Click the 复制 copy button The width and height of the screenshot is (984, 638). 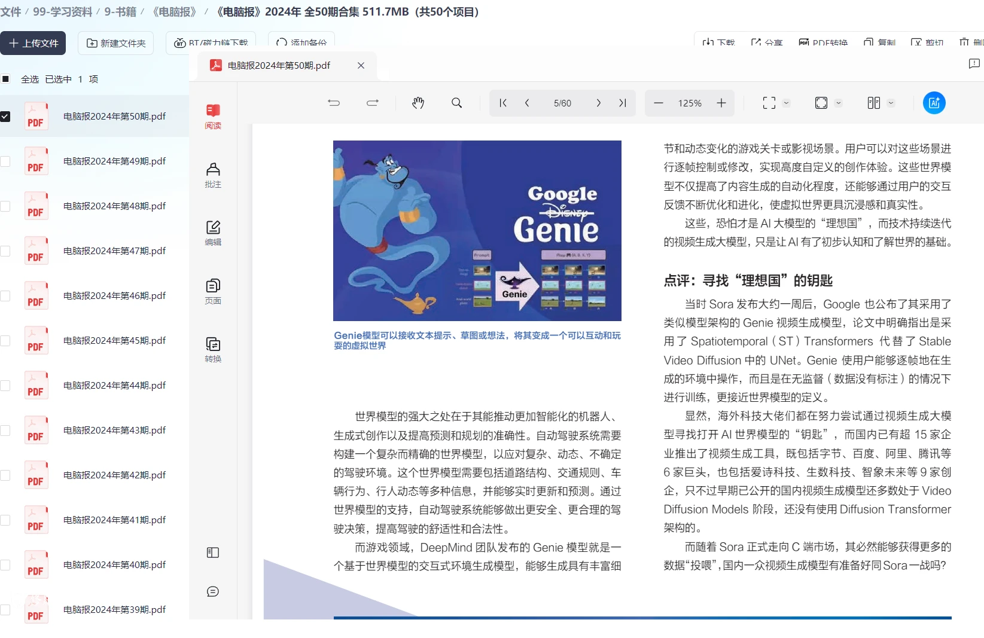[879, 42]
